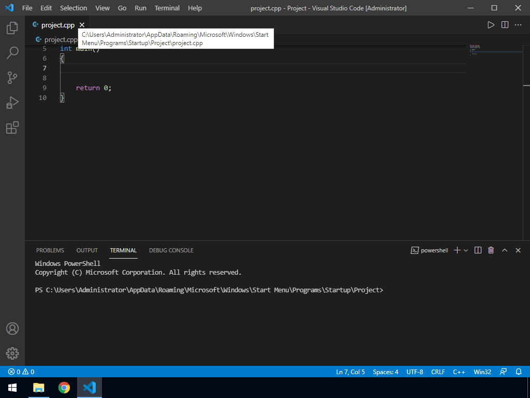Click the Run Code play icon
Viewport: 530px width, 398px height.
point(491,25)
